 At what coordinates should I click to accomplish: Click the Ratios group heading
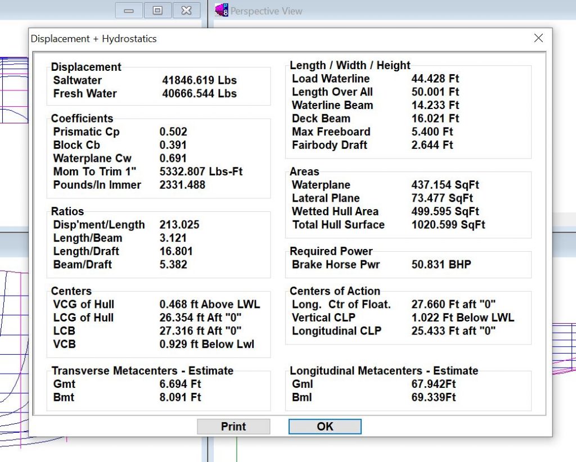[67, 211]
